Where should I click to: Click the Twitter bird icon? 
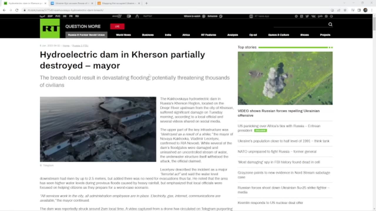[307, 16]
